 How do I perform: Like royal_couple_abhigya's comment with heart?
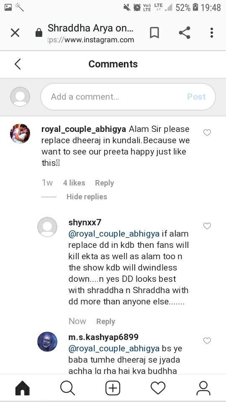[207, 133]
